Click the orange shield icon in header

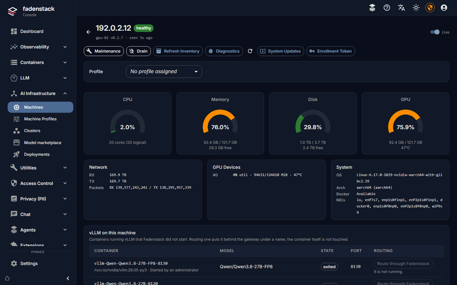pos(430,8)
